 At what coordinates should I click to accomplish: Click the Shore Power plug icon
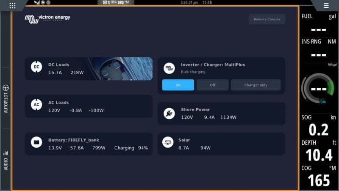169,113
